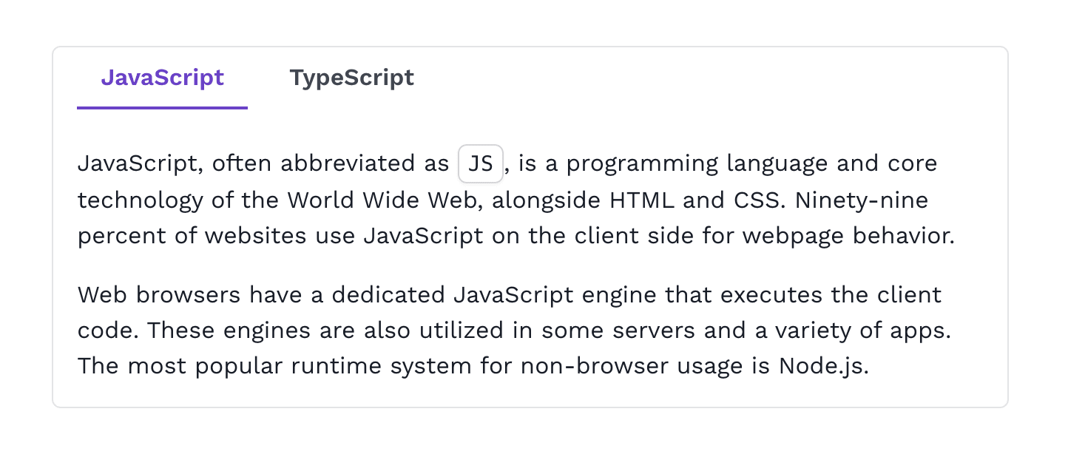Click the purple underline beneath JavaScript tab
The image size is (1068, 457).
click(x=162, y=107)
